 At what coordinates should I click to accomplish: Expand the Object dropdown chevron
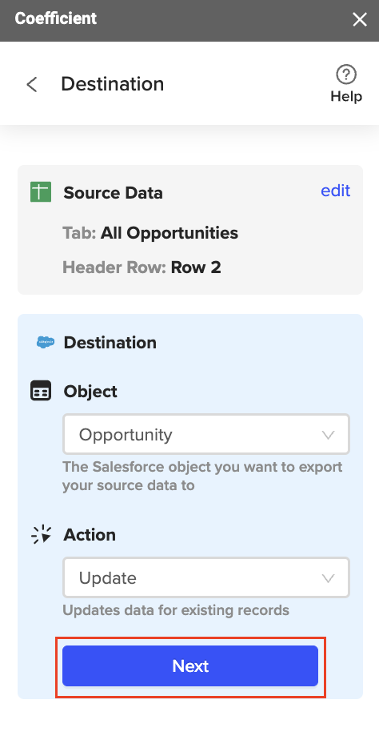tap(328, 435)
